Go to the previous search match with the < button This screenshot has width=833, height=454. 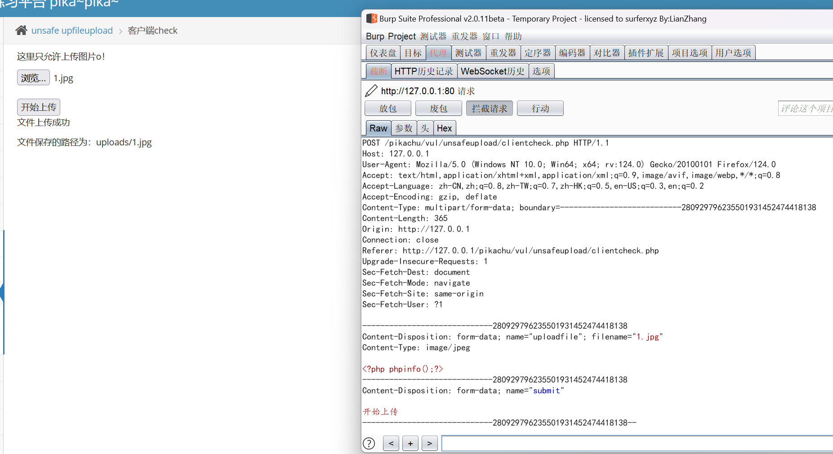[x=391, y=443]
